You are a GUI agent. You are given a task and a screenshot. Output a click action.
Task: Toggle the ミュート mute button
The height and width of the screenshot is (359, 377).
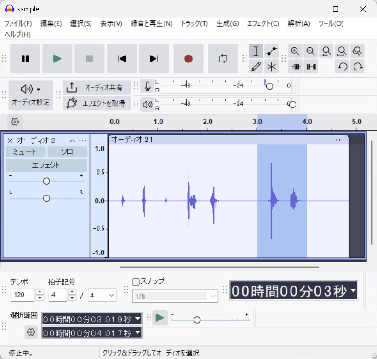pos(25,152)
